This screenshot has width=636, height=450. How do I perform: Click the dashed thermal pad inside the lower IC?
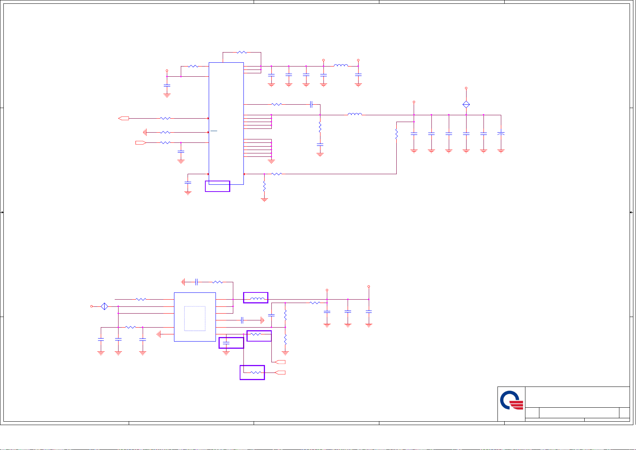[x=195, y=319]
